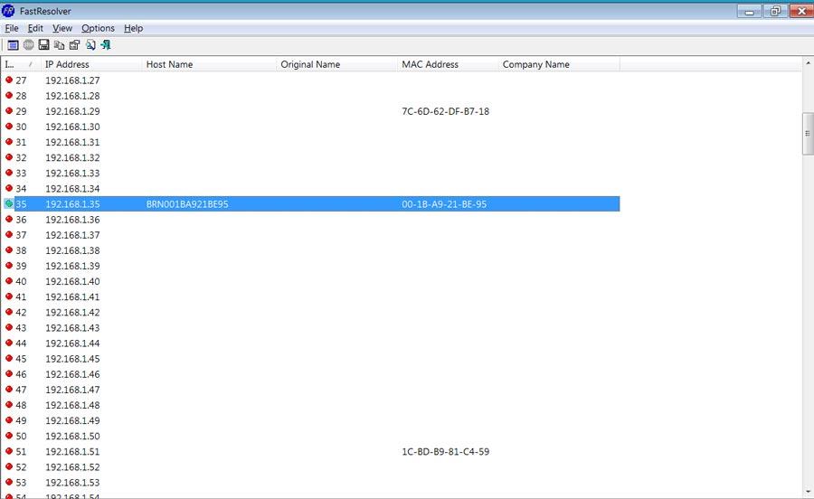Select the row 192.168.1.41
Viewport: 814px width, 499px height.
point(310,297)
